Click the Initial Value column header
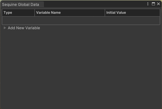This screenshot has height=109, width=162. pos(132,13)
